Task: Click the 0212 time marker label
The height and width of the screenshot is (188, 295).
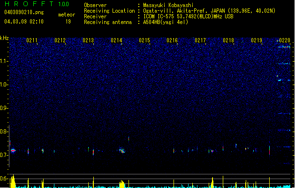Action: (60, 40)
